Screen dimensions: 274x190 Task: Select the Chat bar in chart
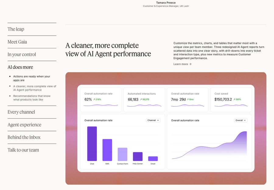(92, 143)
